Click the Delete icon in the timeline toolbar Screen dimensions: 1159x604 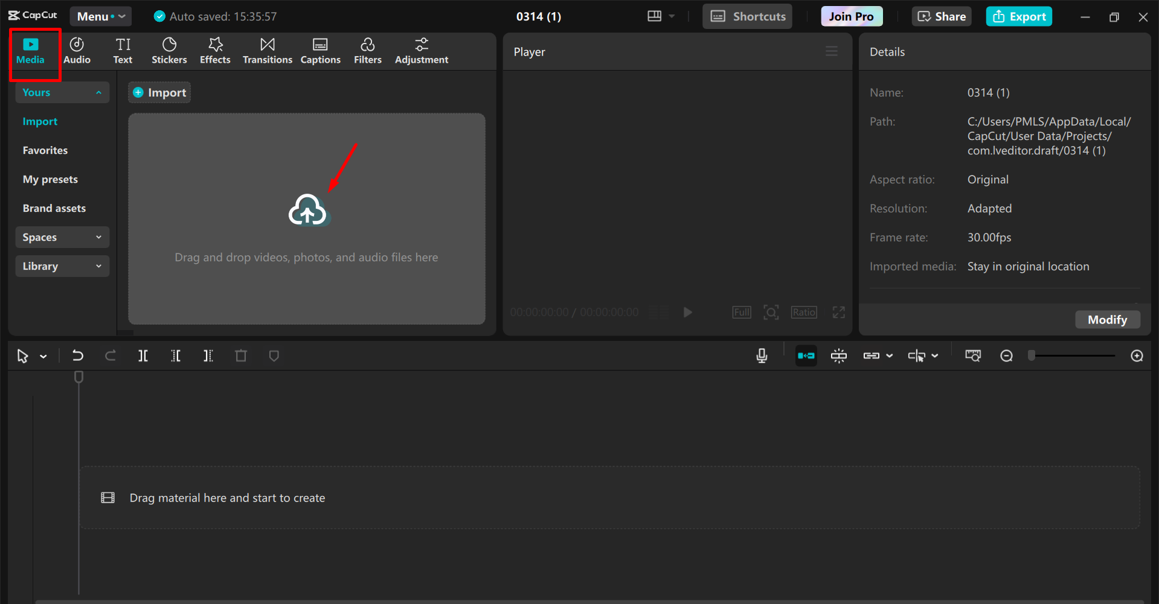240,355
